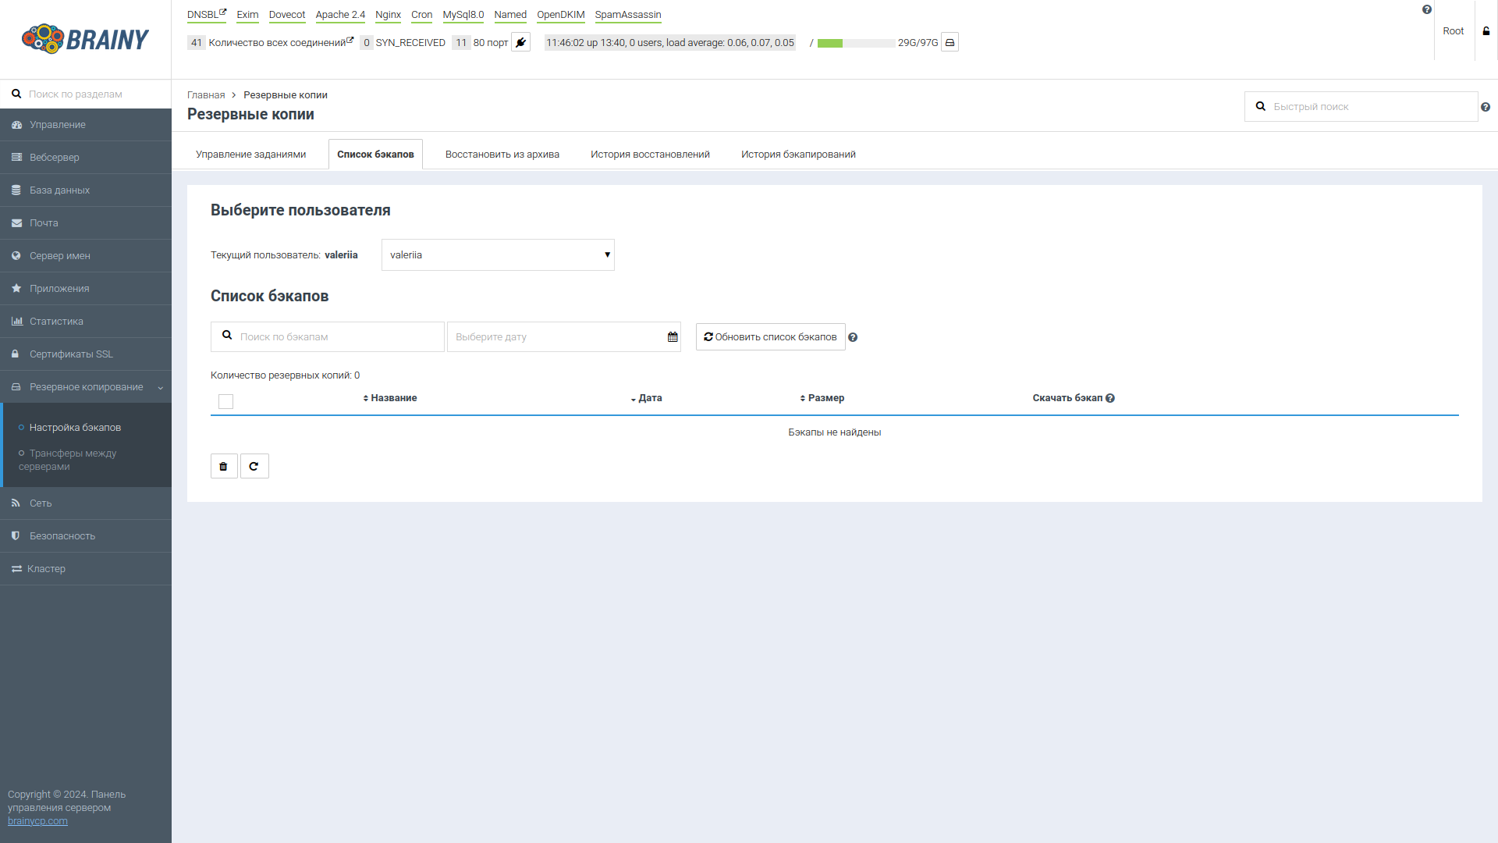The height and width of the screenshot is (843, 1498).
Task: Toggle the select-all checkbox in backup table
Action: [226, 401]
